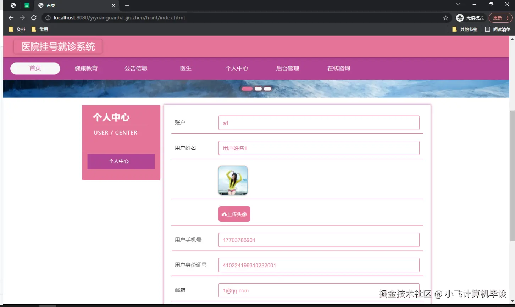Viewport: 515px width, 307px height.
Task: Click the cloud upload icon on 上传头像 button
Action: pos(223,214)
